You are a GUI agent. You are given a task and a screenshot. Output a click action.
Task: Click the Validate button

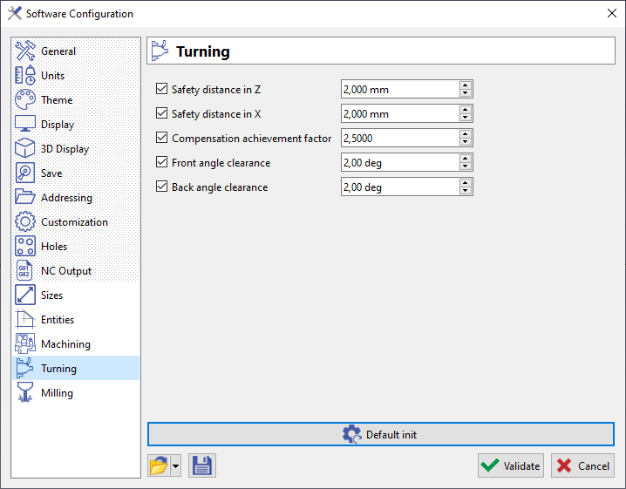coord(511,465)
